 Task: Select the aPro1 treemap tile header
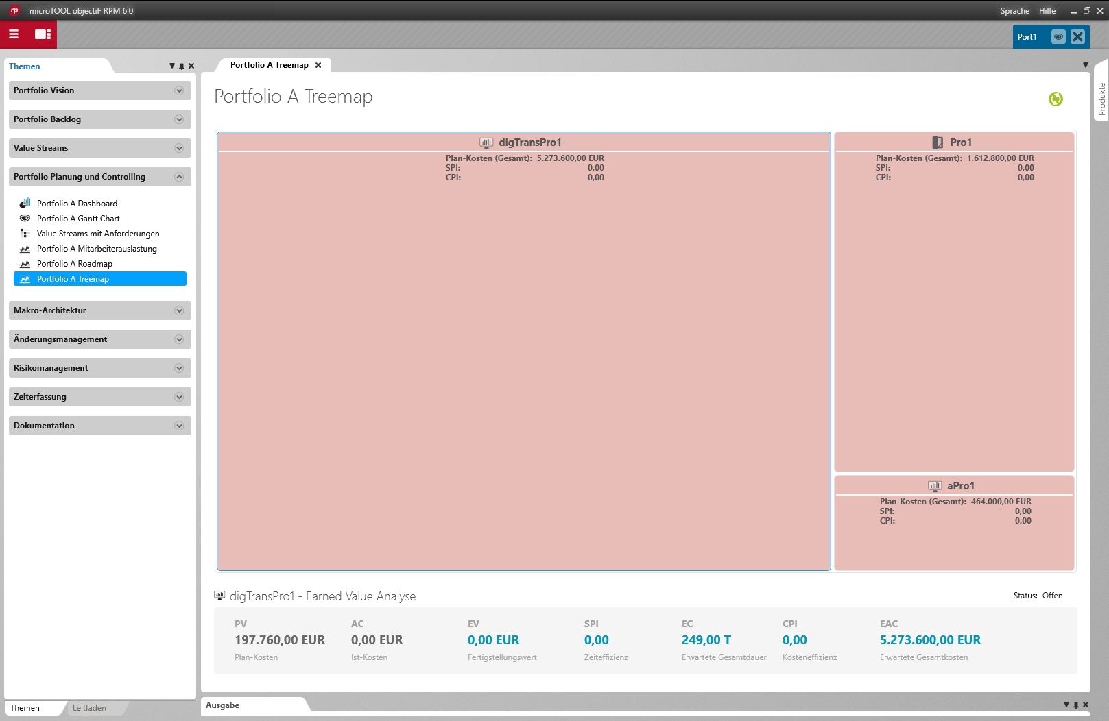[954, 486]
